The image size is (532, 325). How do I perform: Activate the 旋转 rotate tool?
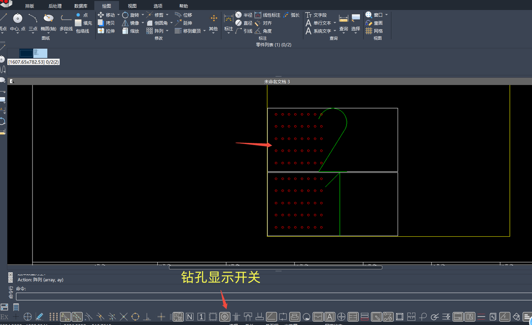click(x=131, y=15)
